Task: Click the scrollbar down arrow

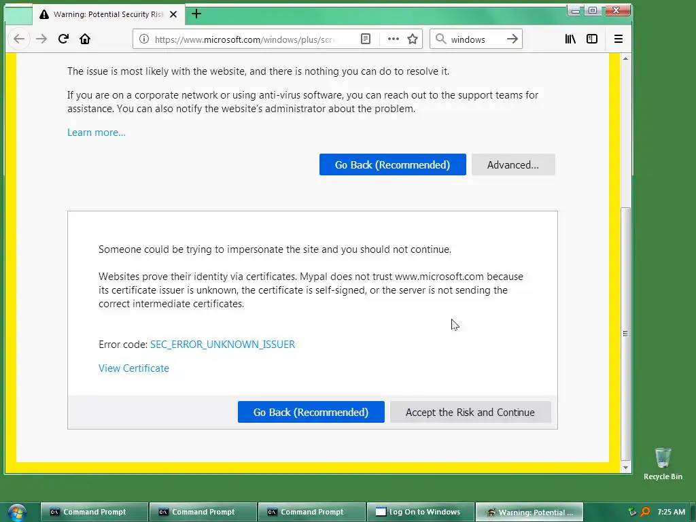Action: (x=625, y=468)
